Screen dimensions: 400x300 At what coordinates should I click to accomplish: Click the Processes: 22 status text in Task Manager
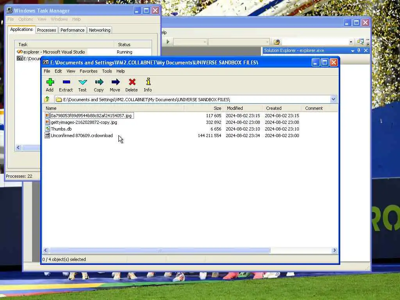point(19,176)
